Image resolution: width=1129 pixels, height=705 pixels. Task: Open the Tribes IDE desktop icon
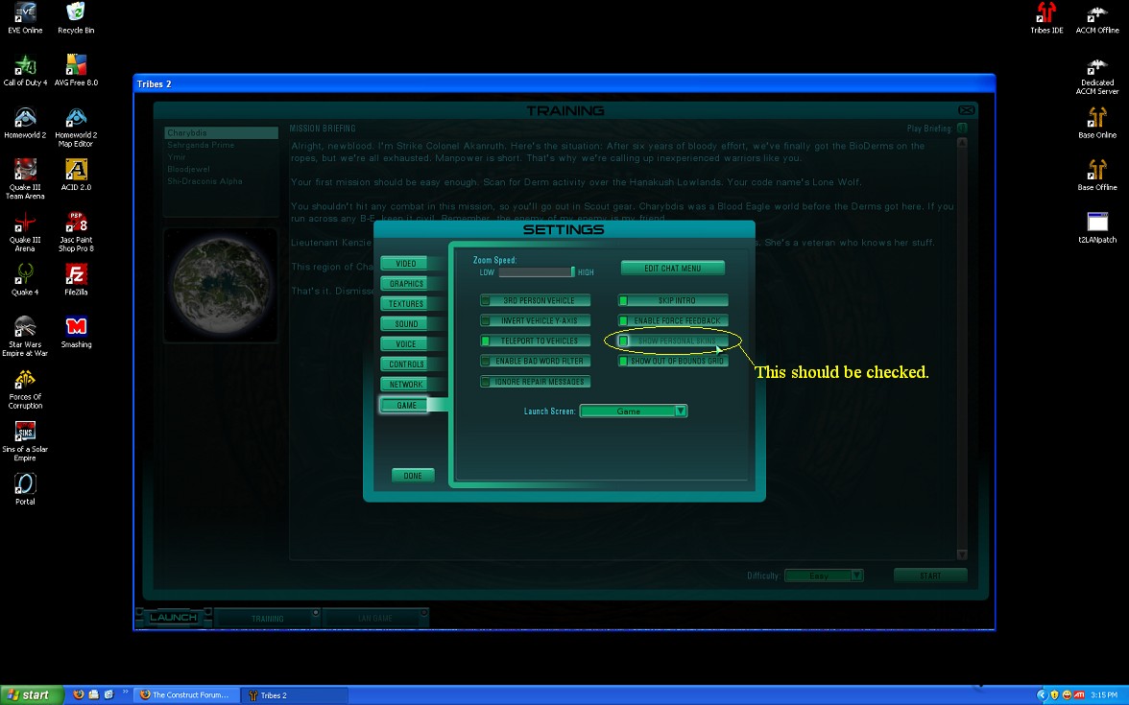point(1046,18)
